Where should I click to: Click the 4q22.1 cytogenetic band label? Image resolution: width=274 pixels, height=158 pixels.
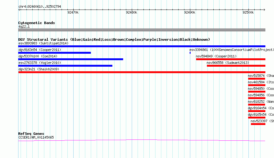(24, 27)
